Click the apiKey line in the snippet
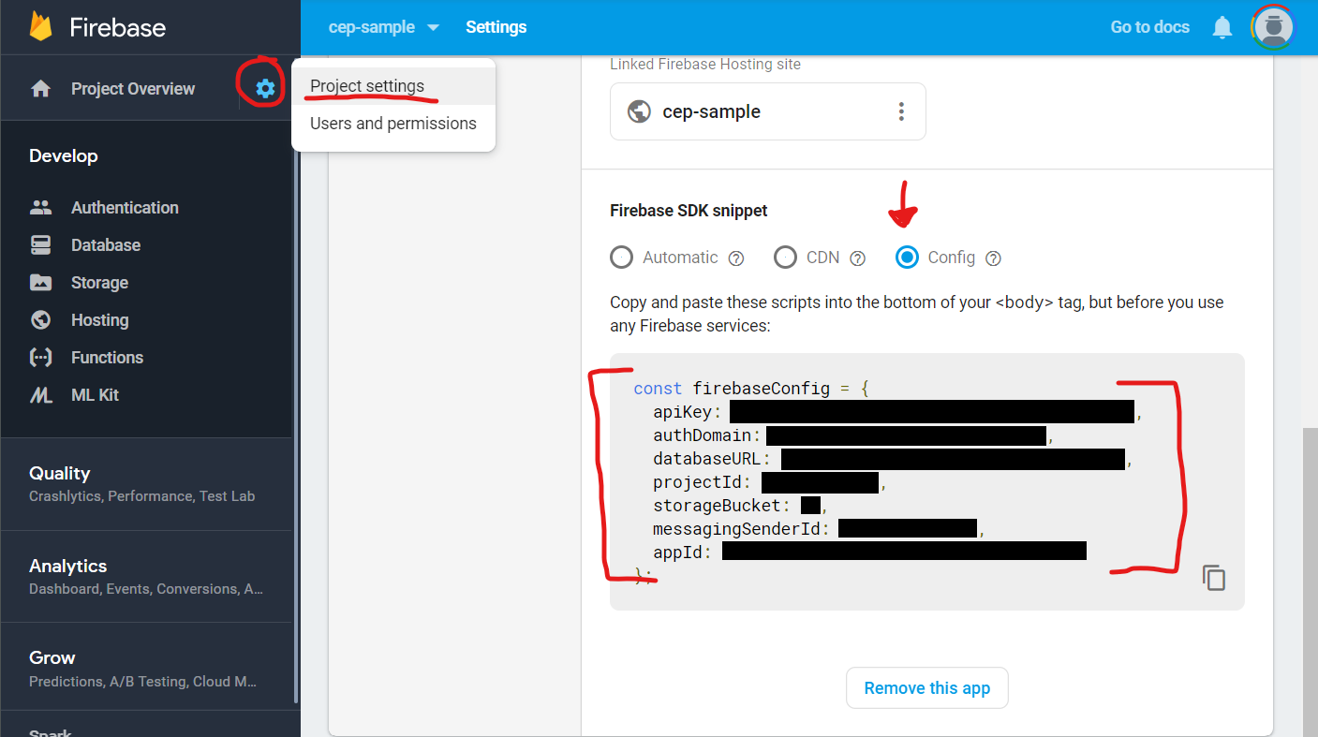 coord(897,412)
